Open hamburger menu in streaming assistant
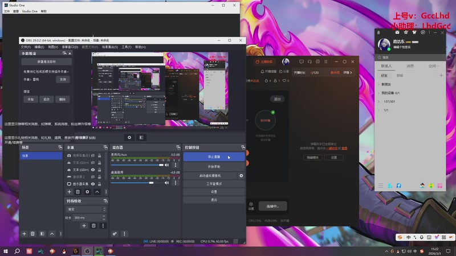 [325, 61]
